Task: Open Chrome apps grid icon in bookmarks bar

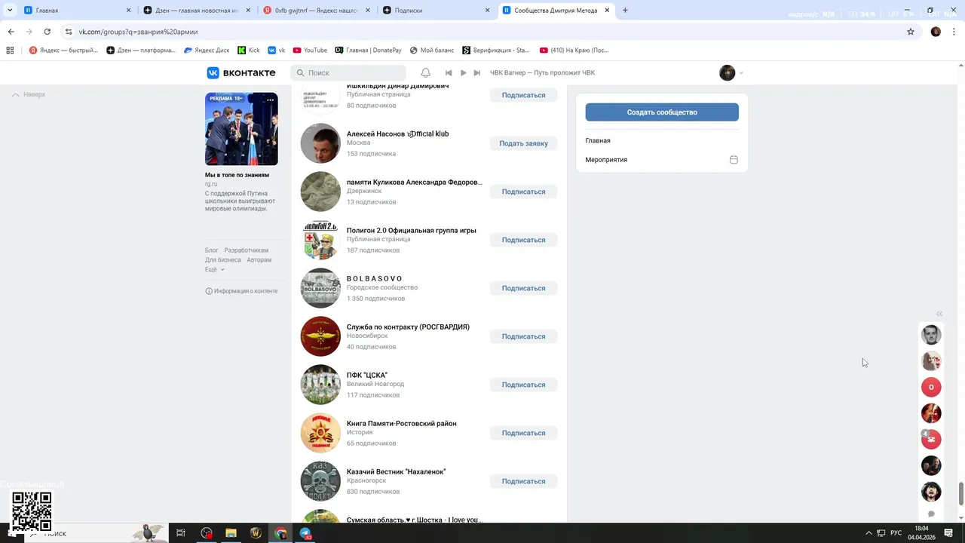Action: point(10,51)
